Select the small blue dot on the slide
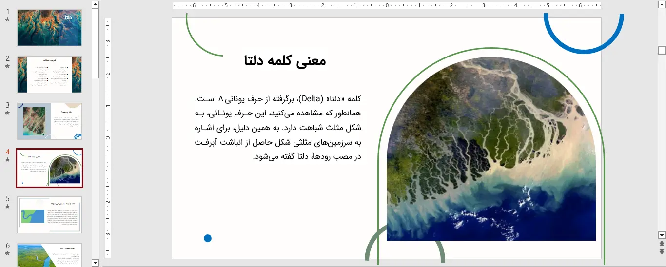Screen dimensions: 666x267 (x=208, y=238)
